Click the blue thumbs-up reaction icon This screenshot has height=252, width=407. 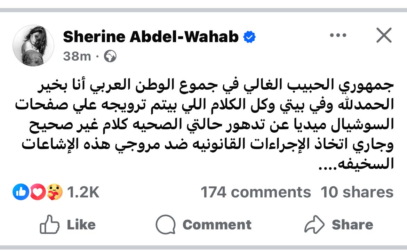tap(21, 192)
